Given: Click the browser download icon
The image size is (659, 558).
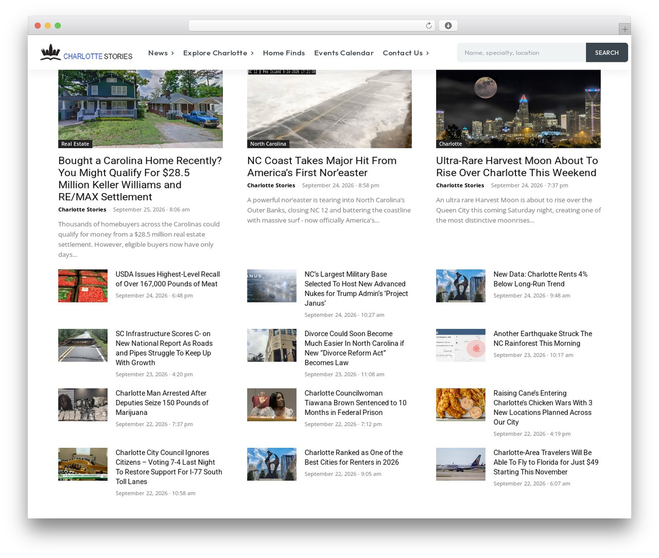Looking at the screenshot, I should [x=448, y=26].
